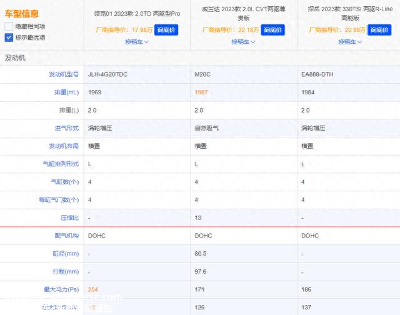Select highlighted horsepower value 254
Image resolution: width=400 pixels, height=315 pixels.
pyautogui.click(x=93, y=289)
